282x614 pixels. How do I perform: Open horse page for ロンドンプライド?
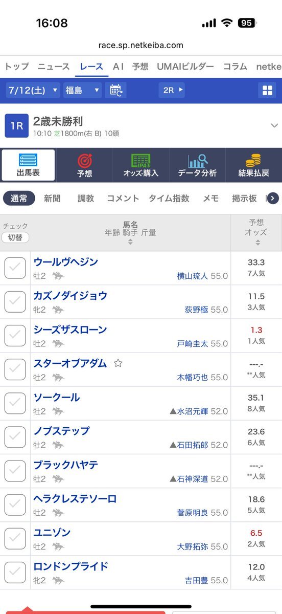point(71,566)
